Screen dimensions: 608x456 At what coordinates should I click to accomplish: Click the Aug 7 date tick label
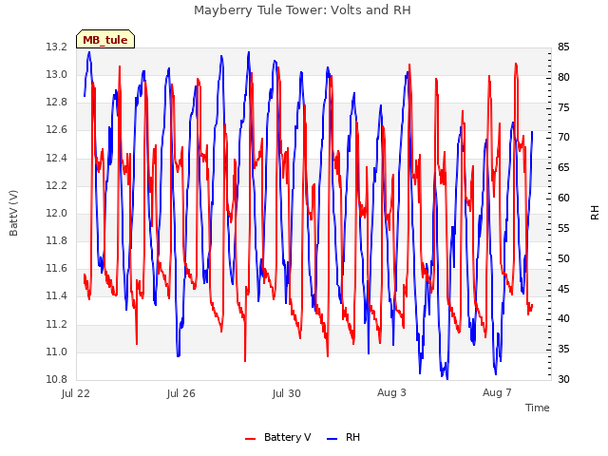tap(497, 392)
